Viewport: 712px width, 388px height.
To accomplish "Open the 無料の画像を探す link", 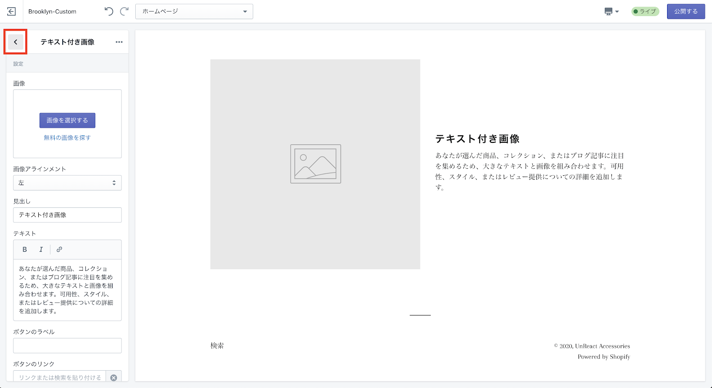I will click(x=67, y=138).
